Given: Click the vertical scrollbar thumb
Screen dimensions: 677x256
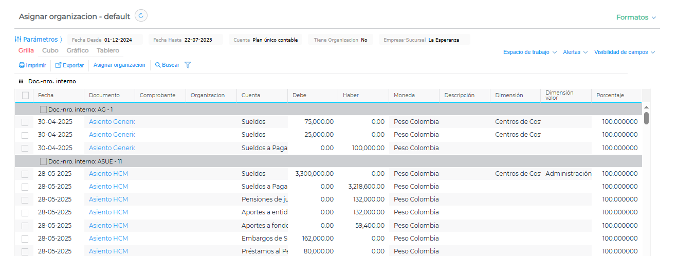Looking at the screenshot, I should click(x=646, y=118).
